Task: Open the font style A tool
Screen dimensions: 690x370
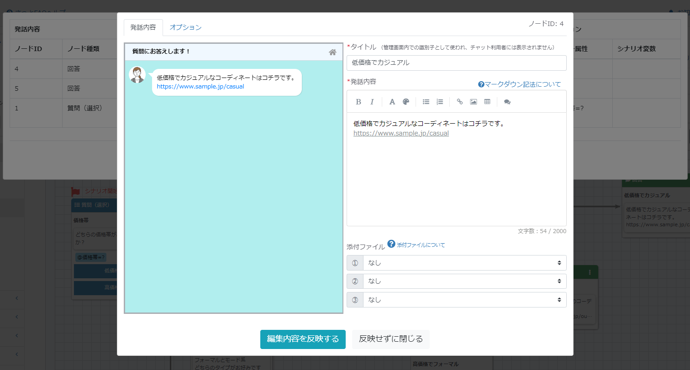Action: click(x=392, y=102)
